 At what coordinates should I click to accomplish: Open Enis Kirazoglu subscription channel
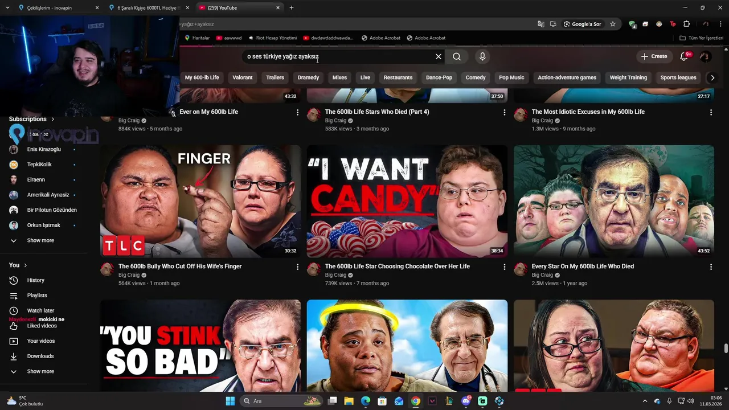[x=43, y=149]
